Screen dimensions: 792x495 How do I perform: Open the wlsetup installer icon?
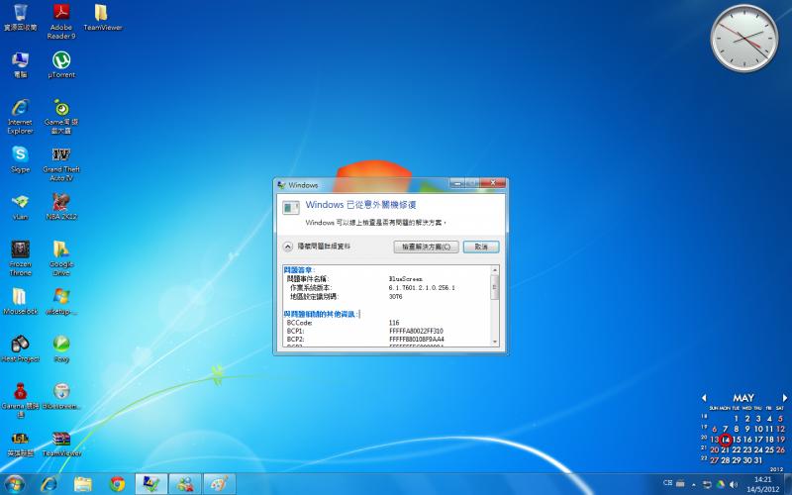[61, 302]
